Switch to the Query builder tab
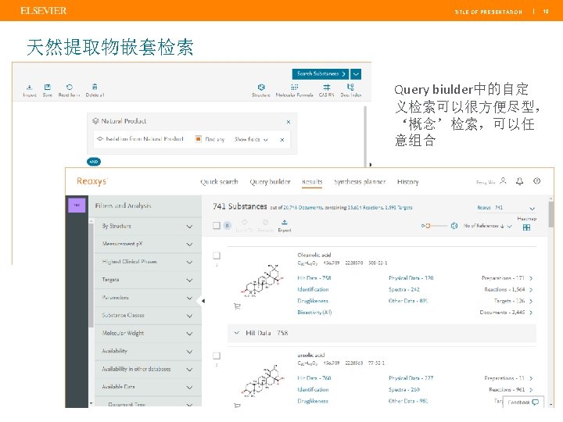 click(270, 182)
